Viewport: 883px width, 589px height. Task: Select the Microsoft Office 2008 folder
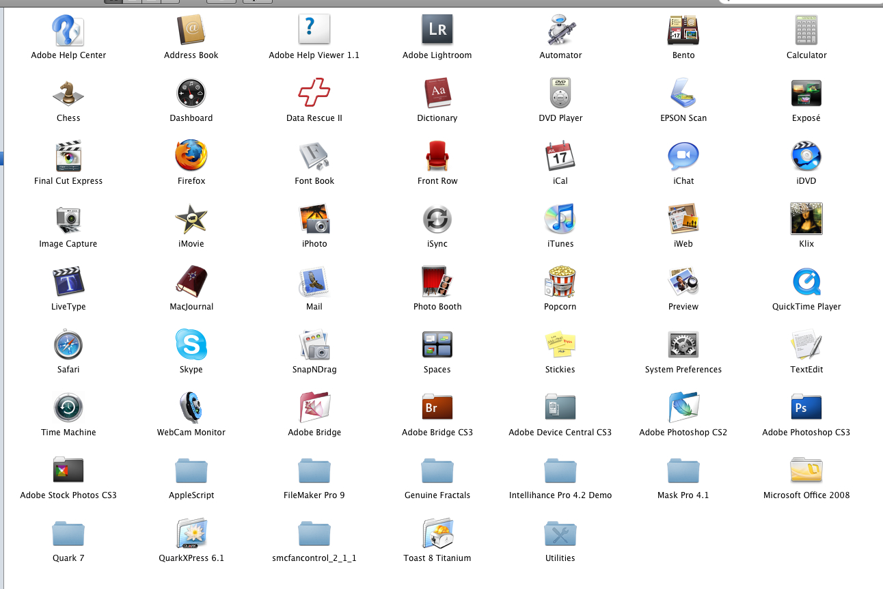806,470
